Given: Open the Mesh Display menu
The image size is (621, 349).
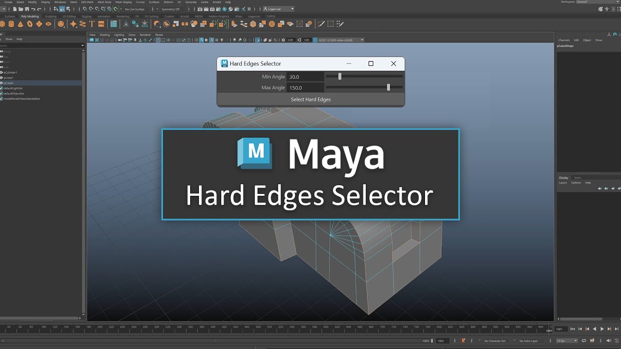Looking at the screenshot, I should coord(124,2).
